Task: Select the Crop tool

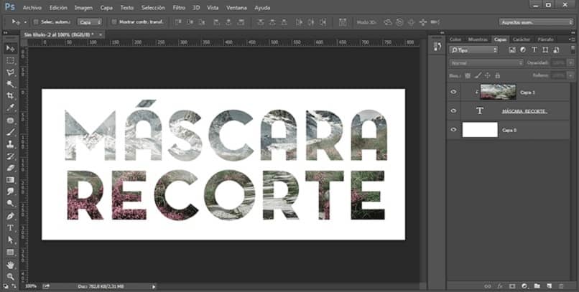Action: coord(10,95)
